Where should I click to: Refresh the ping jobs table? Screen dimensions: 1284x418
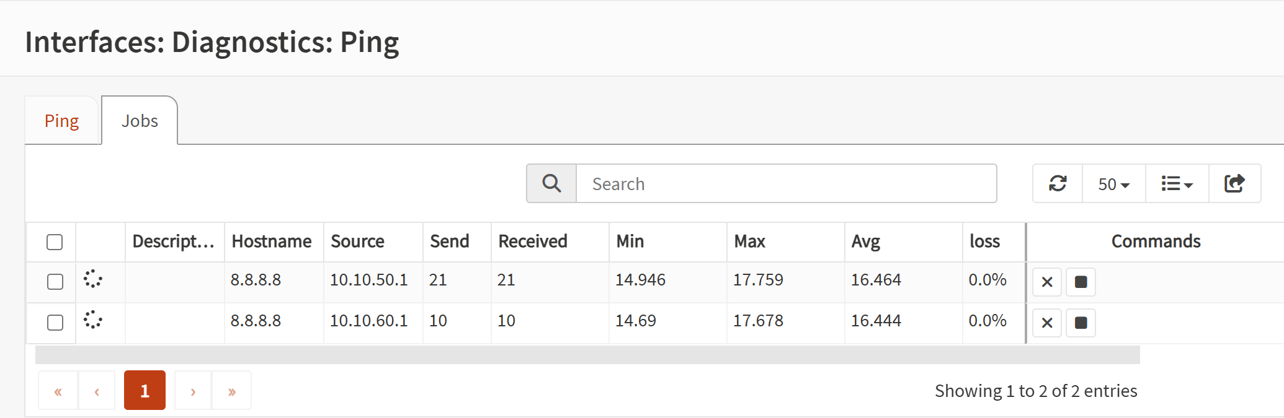[1058, 183]
